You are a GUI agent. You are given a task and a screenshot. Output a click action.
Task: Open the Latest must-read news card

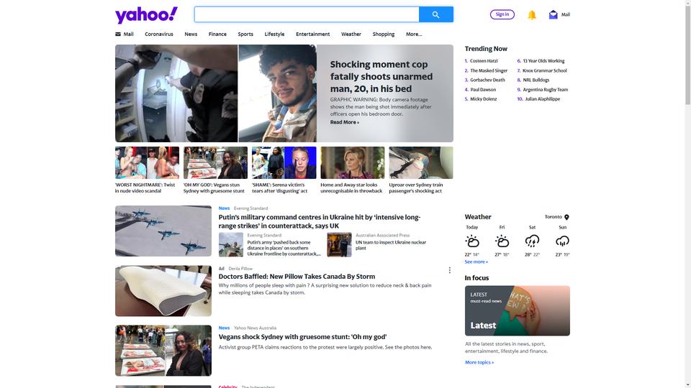click(x=517, y=310)
